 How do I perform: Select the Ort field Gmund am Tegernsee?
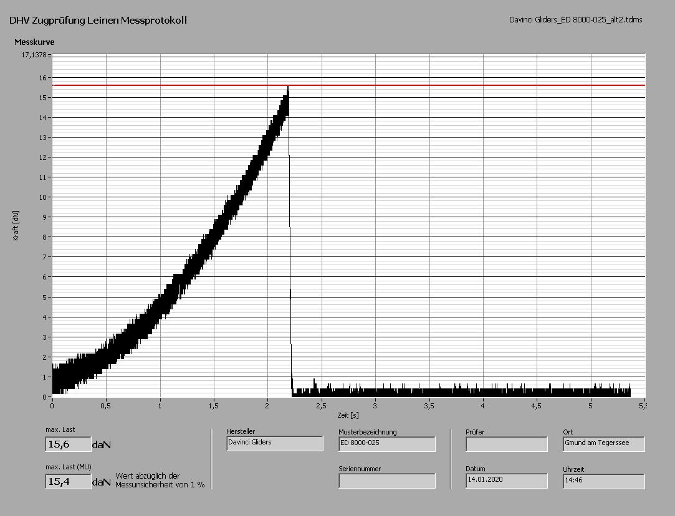[604, 444]
